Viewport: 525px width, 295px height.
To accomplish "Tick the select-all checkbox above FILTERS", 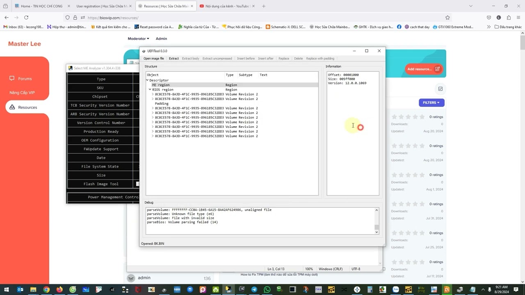I will [441, 88].
